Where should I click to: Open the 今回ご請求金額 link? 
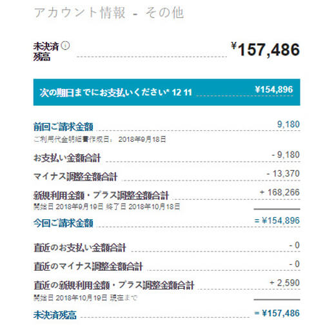tap(63, 222)
